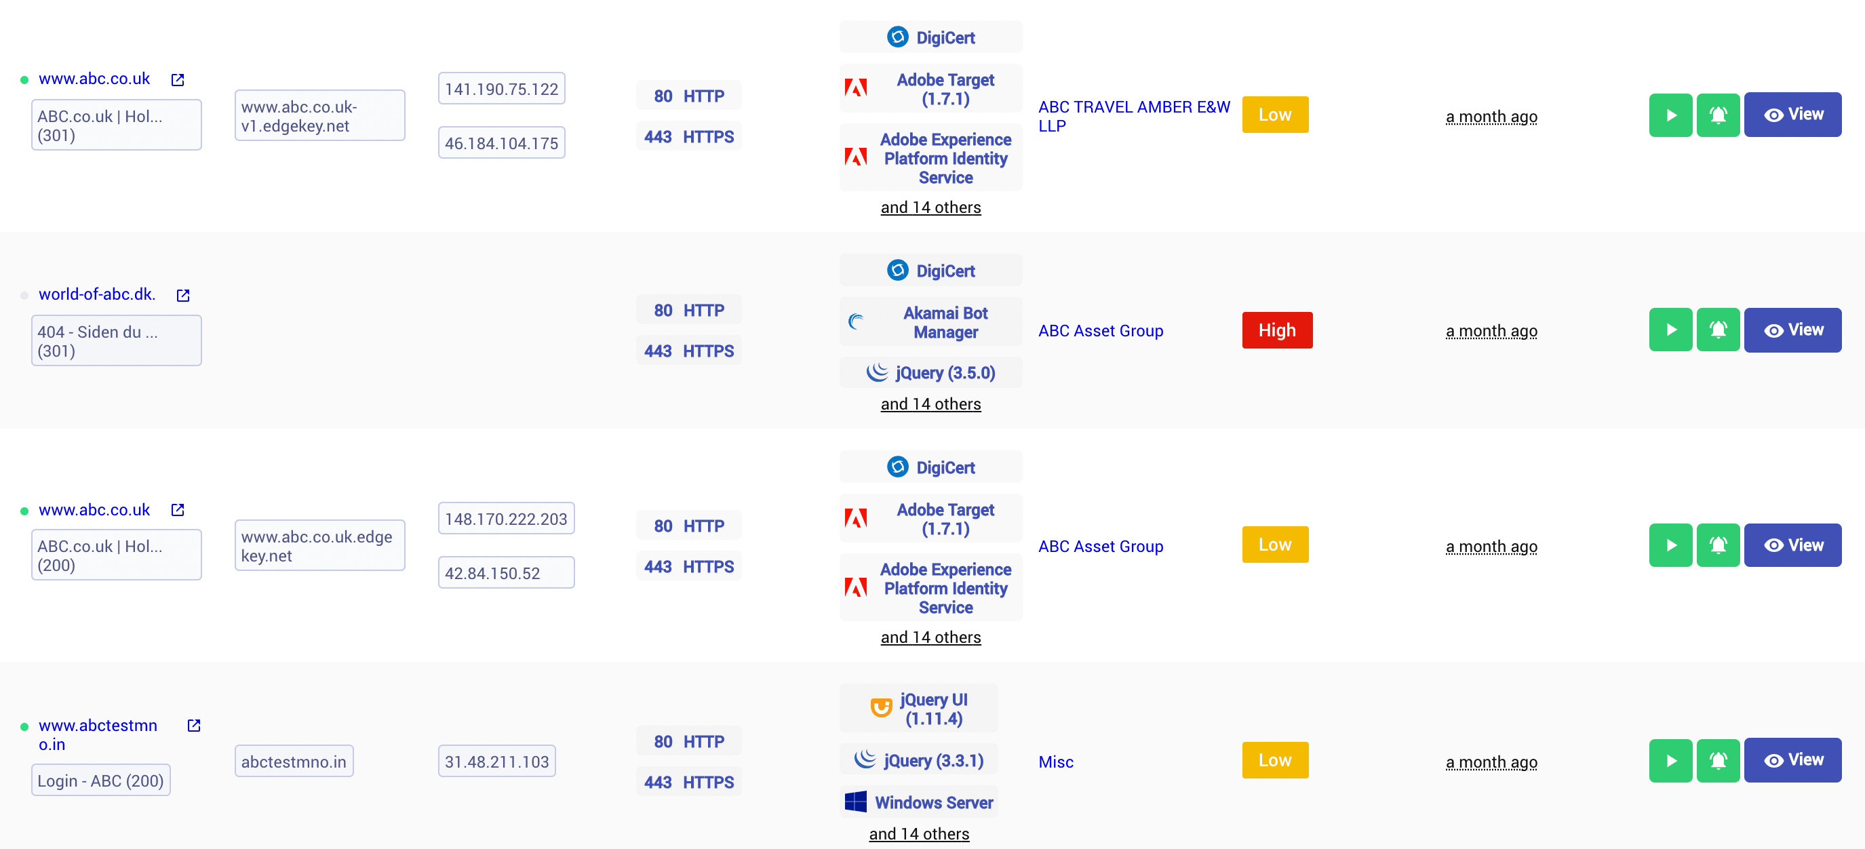The width and height of the screenshot is (1865, 849).
Task: Open external link icon beside world-of-abc.dk
Action: 183,295
